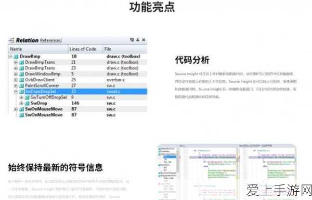312x200 pixels.
Task: Click the 功能亮点 page heading
Action: point(152,7)
